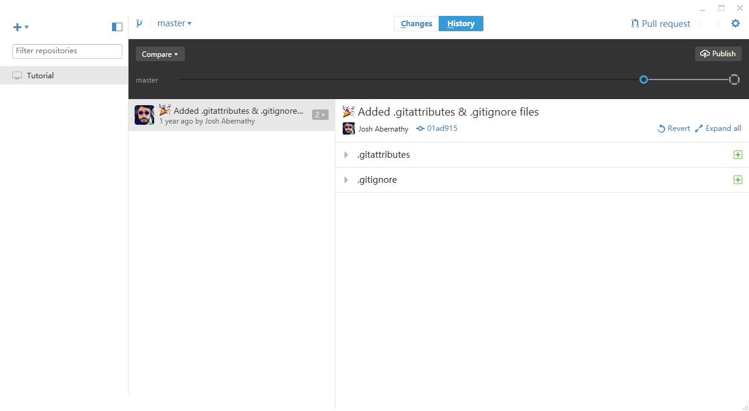This screenshot has height=411, width=749.
Task: Open the master branch dropdown
Action: 174,23
